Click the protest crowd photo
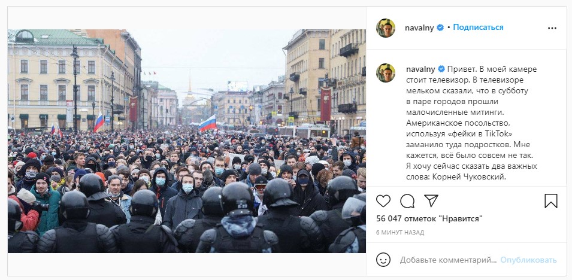 click(187, 141)
